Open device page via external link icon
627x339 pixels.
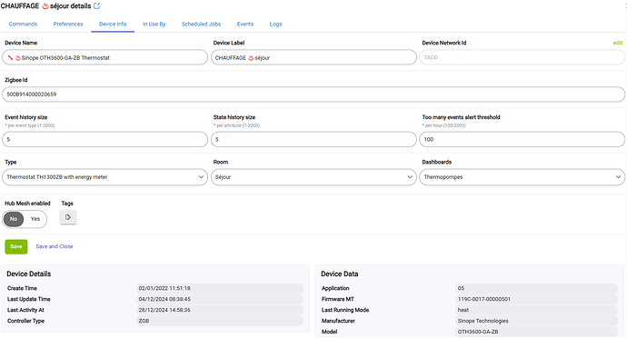(96, 6)
